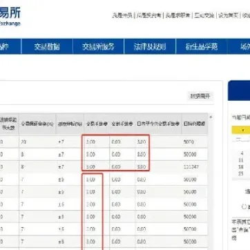Screen dimensions: 250x250
Task: Select day 11 in the calendar
Action: click(x=241, y=160)
